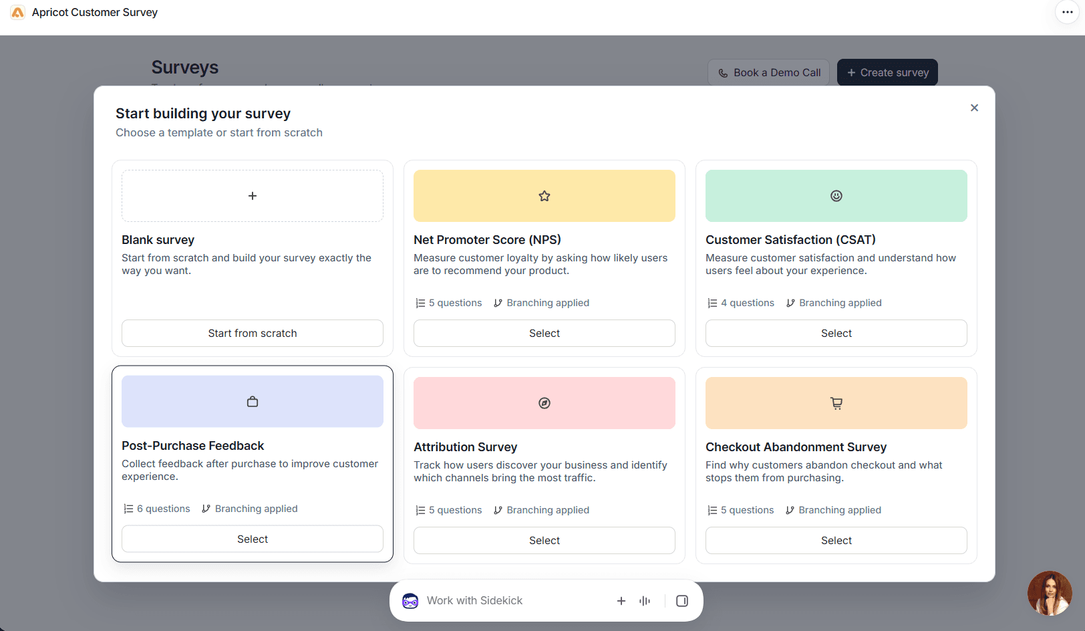
Task: Select the Customer Satisfaction template
Action: 836,333
